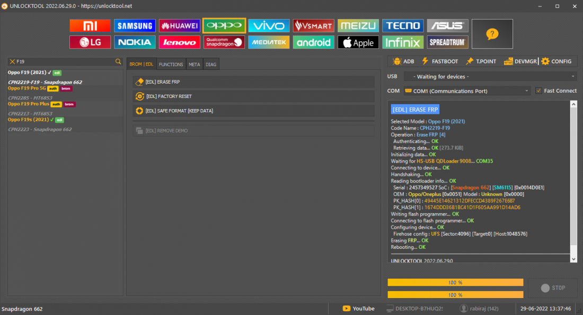Open the Lenovo brand section
This screenshot has width=583, height=315.
pos(179,42)
